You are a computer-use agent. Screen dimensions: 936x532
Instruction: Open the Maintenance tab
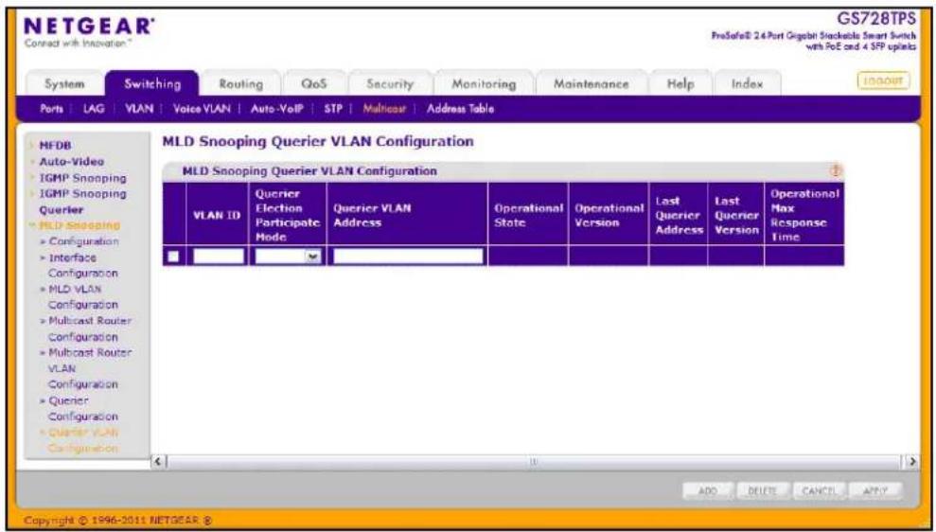point(591,84)
